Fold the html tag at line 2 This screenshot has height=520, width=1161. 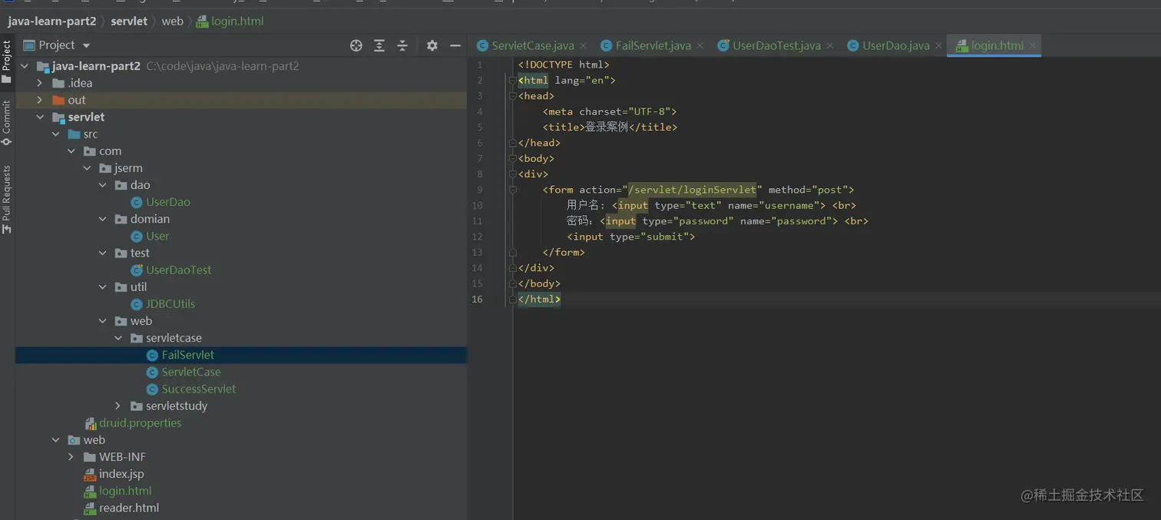click(511, 81)
